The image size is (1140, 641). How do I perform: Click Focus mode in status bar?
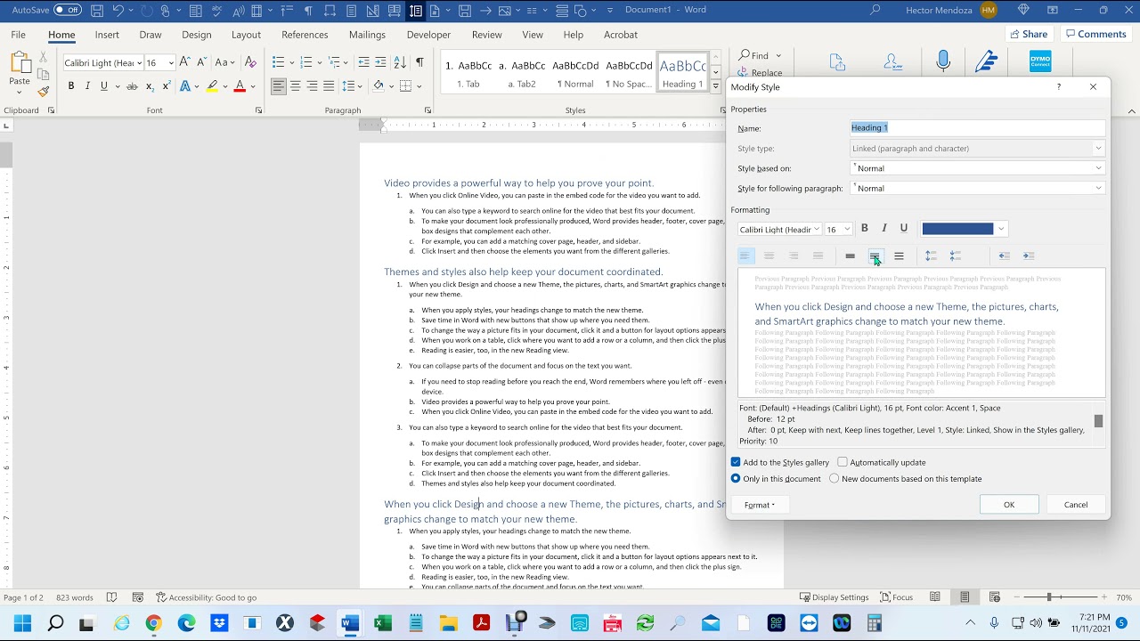tap(896, 597)
